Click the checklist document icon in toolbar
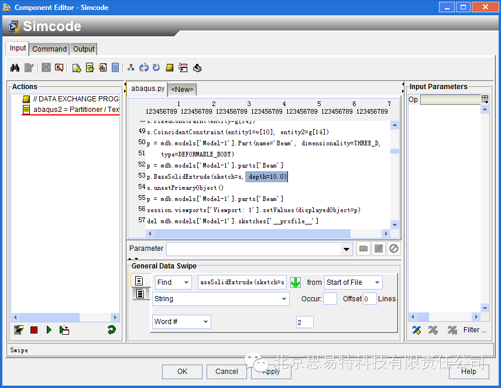Image resolution: width=501 pixels, height=388 pixels. (x=103, y=67)
